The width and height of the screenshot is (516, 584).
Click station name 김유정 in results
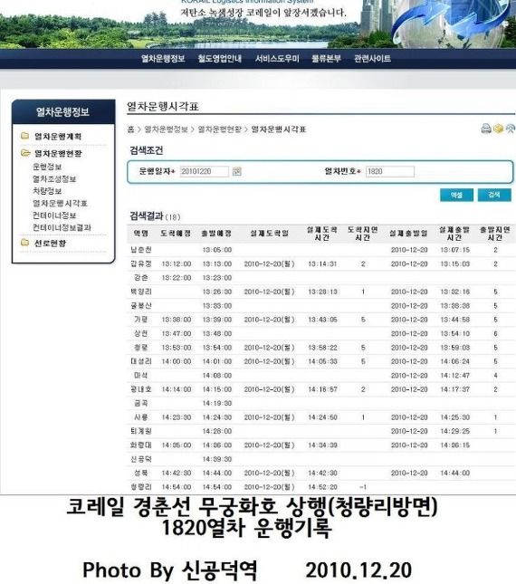[x=141, y=263]
